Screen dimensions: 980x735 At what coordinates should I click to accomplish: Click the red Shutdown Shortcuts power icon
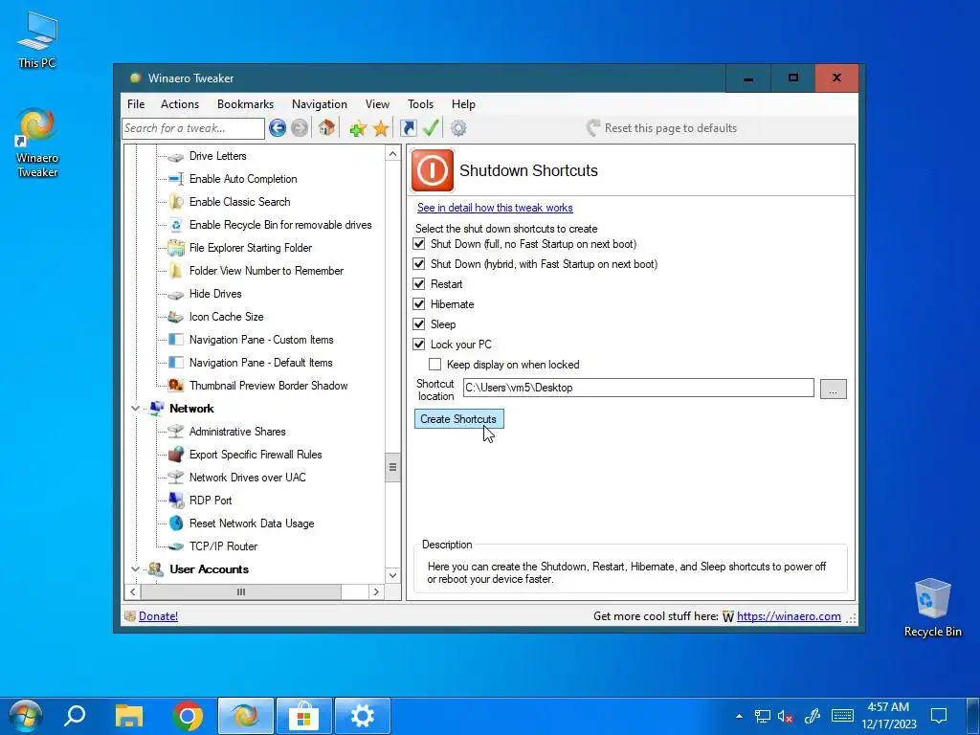click(433, 170)
